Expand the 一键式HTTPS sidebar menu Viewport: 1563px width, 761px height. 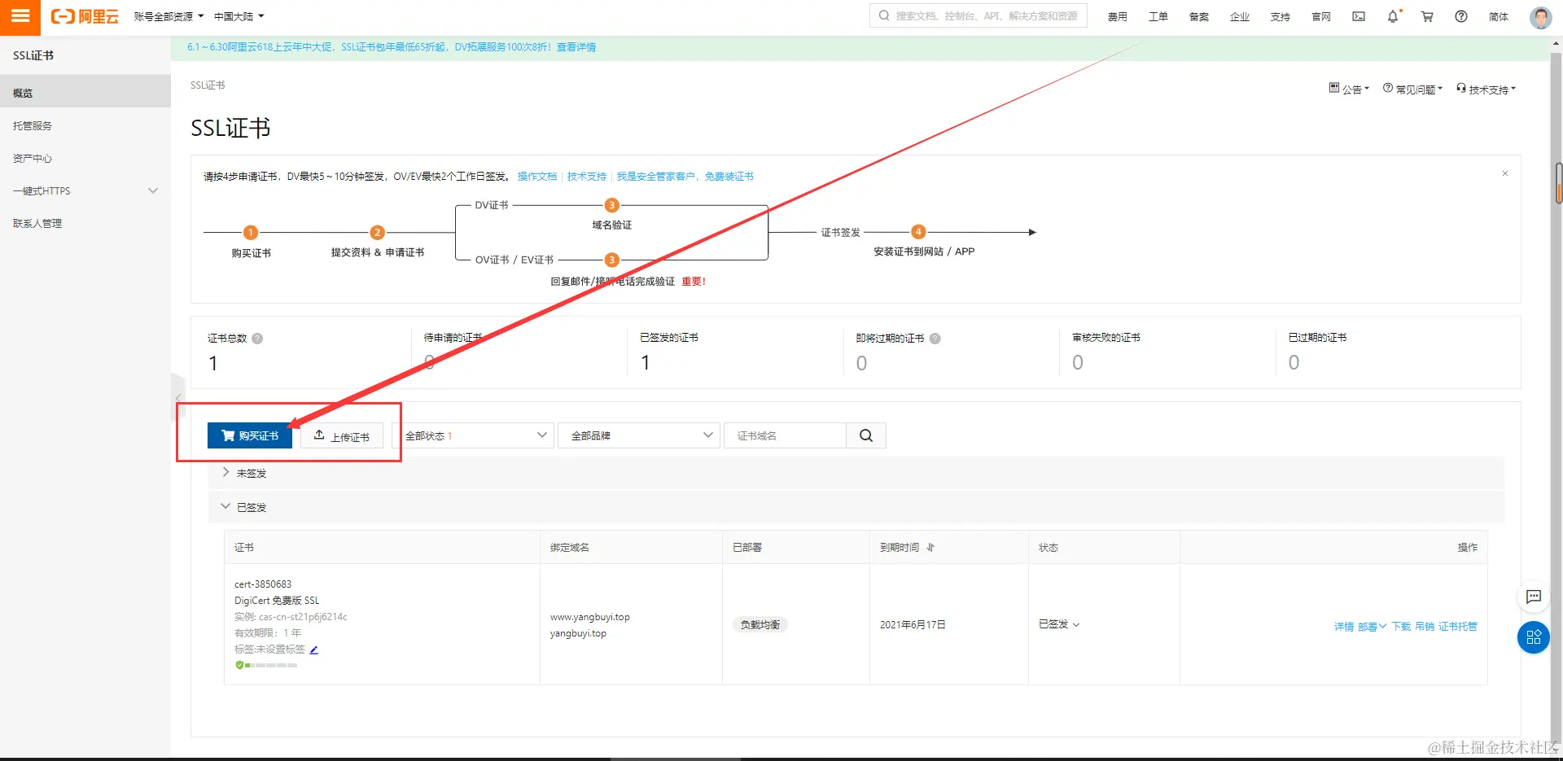(x=85, y=190)
